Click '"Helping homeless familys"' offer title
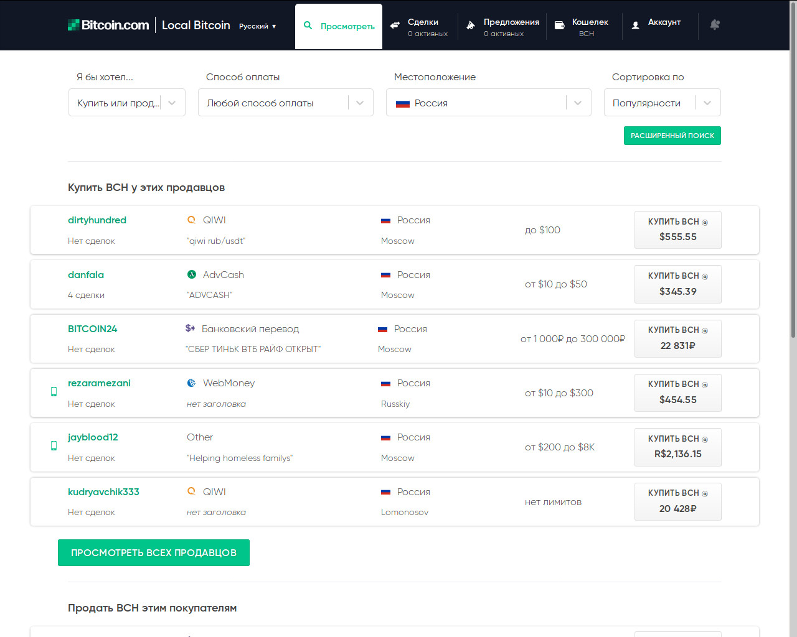Screen dimensions: 797x637 pos(240,458)
